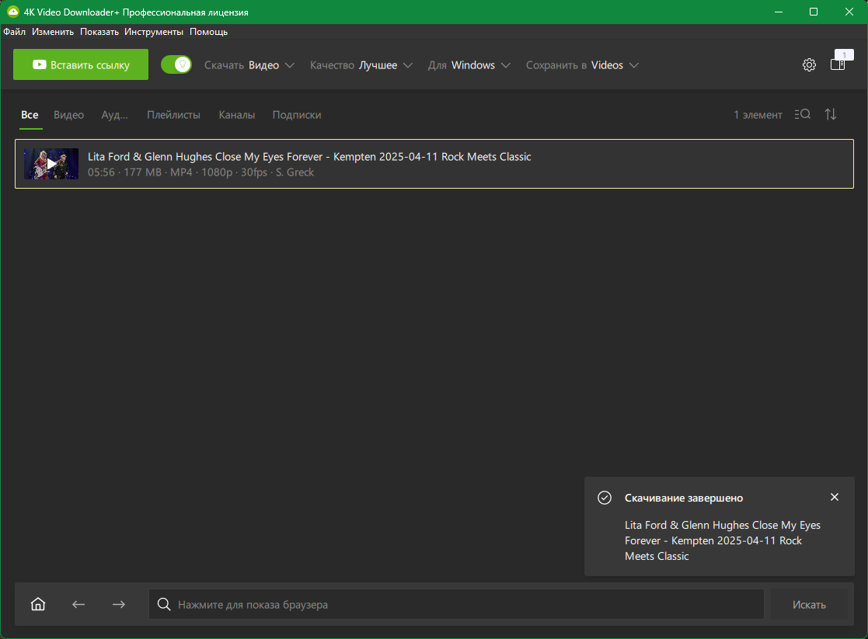
Task: Open the Помощь menu
Action: (209, 32)
